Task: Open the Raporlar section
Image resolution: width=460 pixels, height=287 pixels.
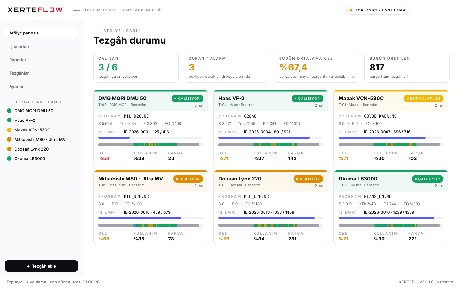Action: point(42,60)
